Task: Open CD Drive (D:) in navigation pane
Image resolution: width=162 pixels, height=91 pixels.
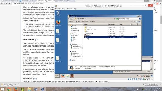Action: [x=77, y=55]
